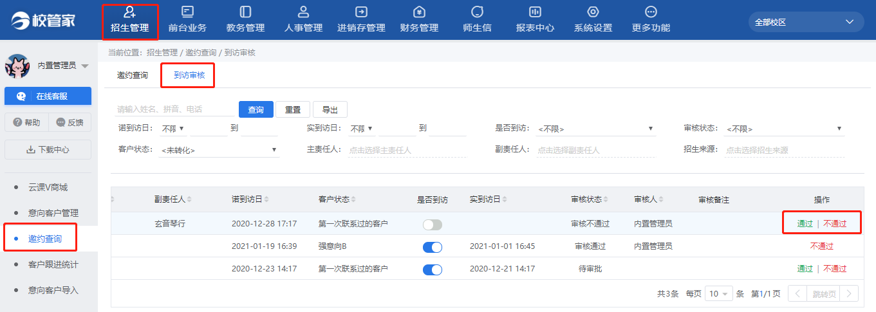
Task: Open the 报表中心 module icon
Action: pos(535,12)
